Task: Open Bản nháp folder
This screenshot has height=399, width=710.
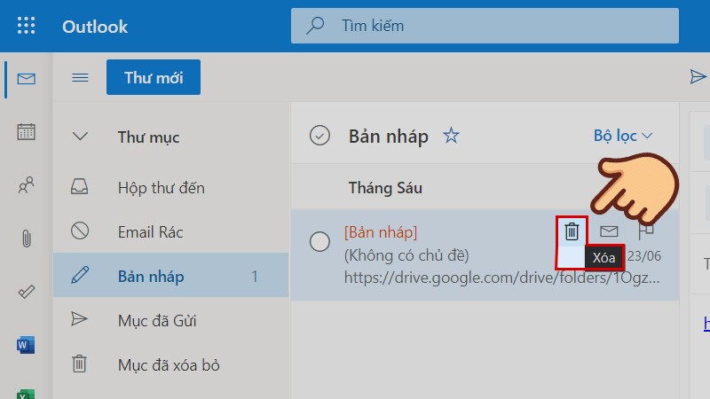Action: [x=170, y=276]
